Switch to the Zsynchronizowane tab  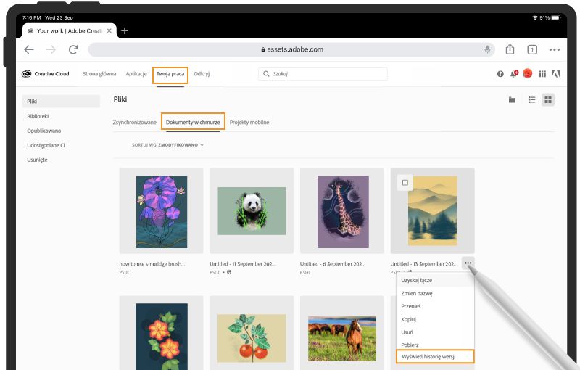point(134,123)
